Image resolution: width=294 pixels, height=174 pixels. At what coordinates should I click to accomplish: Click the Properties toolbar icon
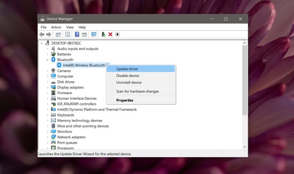point(67,35)
